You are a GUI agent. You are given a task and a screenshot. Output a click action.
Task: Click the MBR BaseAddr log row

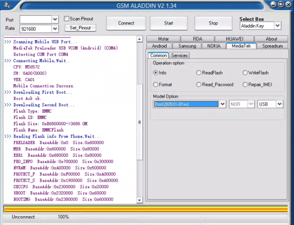[56, 149]
